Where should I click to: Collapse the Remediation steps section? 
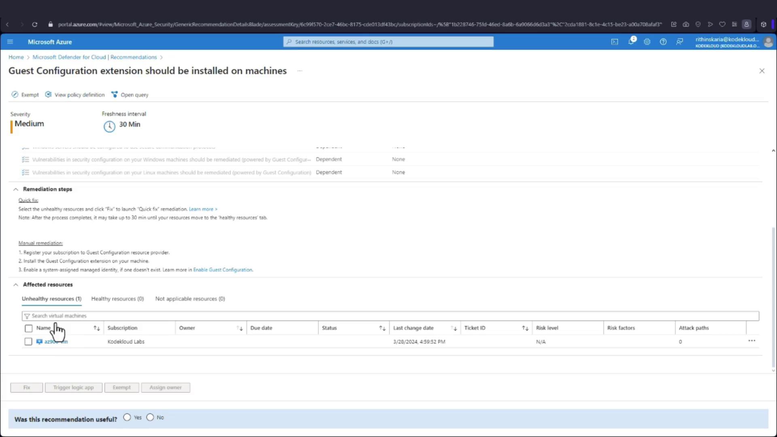pos(16,189)
